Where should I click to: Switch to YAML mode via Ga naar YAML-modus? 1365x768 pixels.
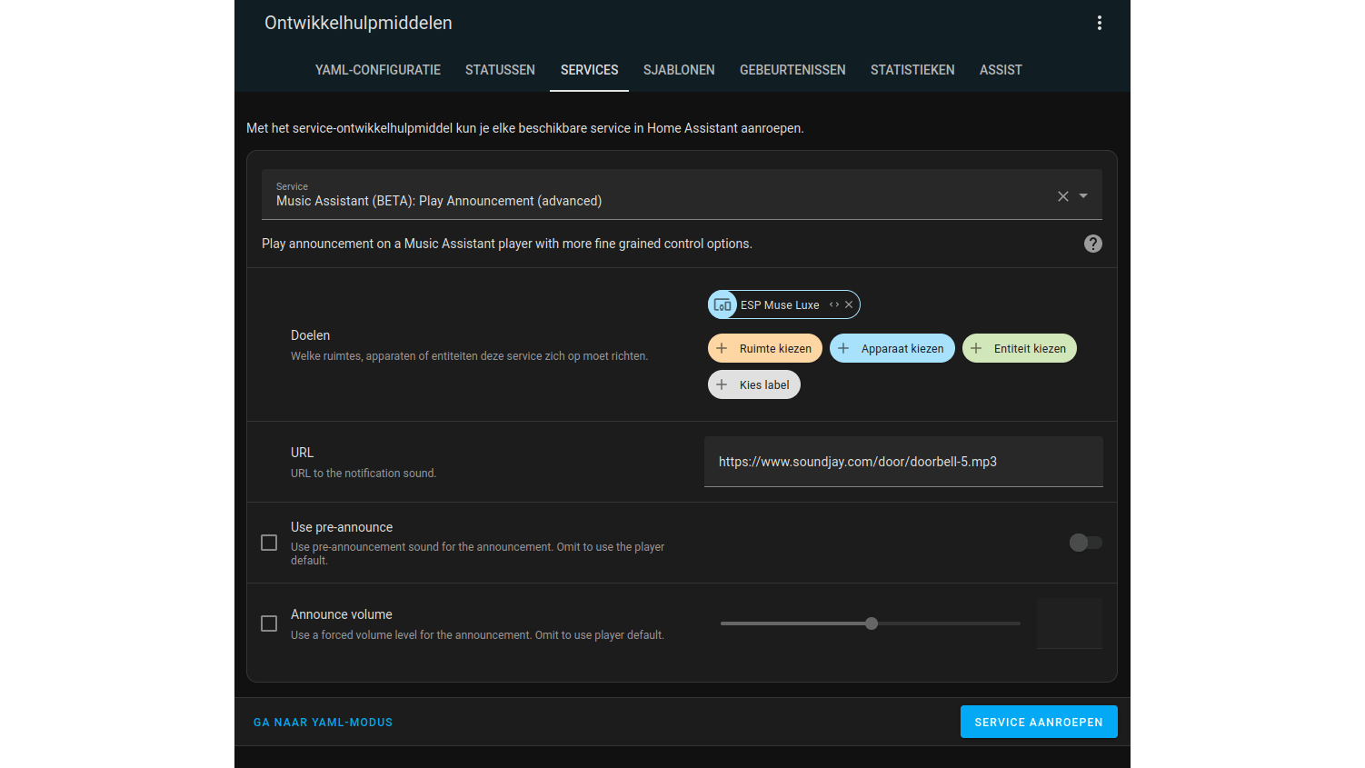click(x=323, y=723)
